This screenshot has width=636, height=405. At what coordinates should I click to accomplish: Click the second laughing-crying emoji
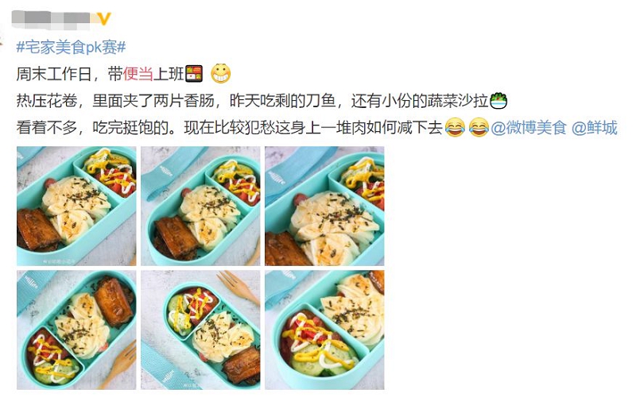(x=479, y=128)
